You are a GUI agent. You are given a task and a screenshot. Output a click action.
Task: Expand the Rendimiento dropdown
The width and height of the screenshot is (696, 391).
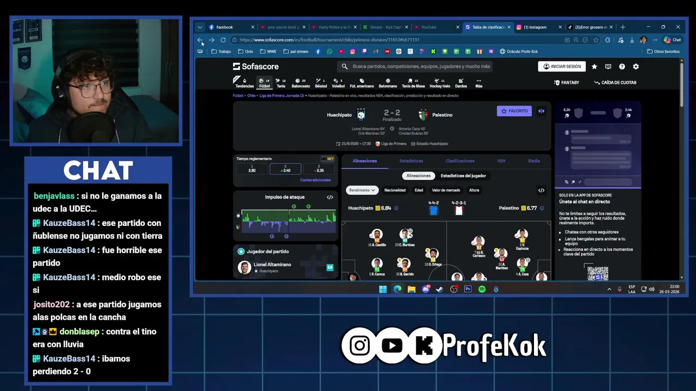362,190
